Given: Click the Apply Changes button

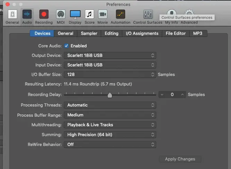Looking at the screenshot, I should [x=180, y=159].
